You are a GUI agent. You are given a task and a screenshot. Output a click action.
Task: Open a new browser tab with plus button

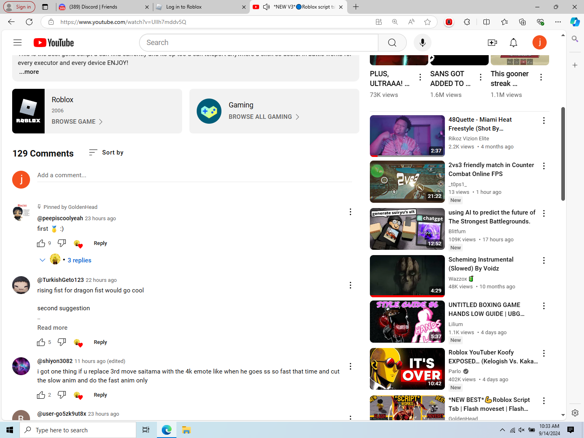pos(356,7)
